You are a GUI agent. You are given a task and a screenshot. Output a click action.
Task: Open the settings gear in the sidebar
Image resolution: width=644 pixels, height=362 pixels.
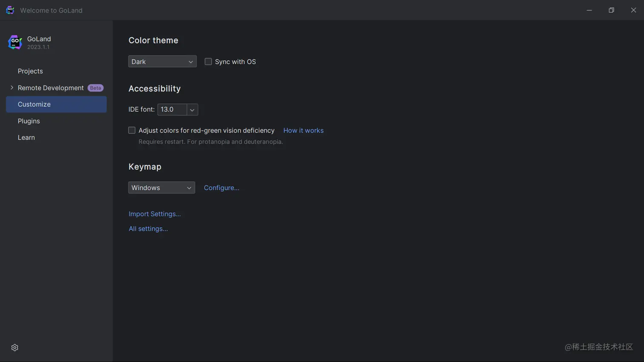[15, 348]
